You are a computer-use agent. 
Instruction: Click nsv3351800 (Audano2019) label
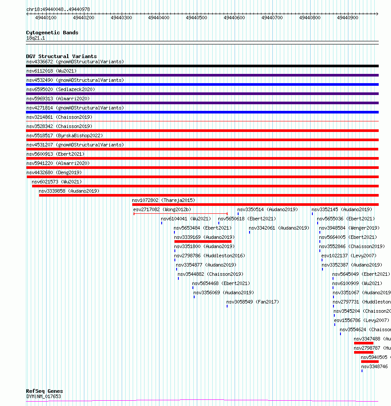pos(204,246)
